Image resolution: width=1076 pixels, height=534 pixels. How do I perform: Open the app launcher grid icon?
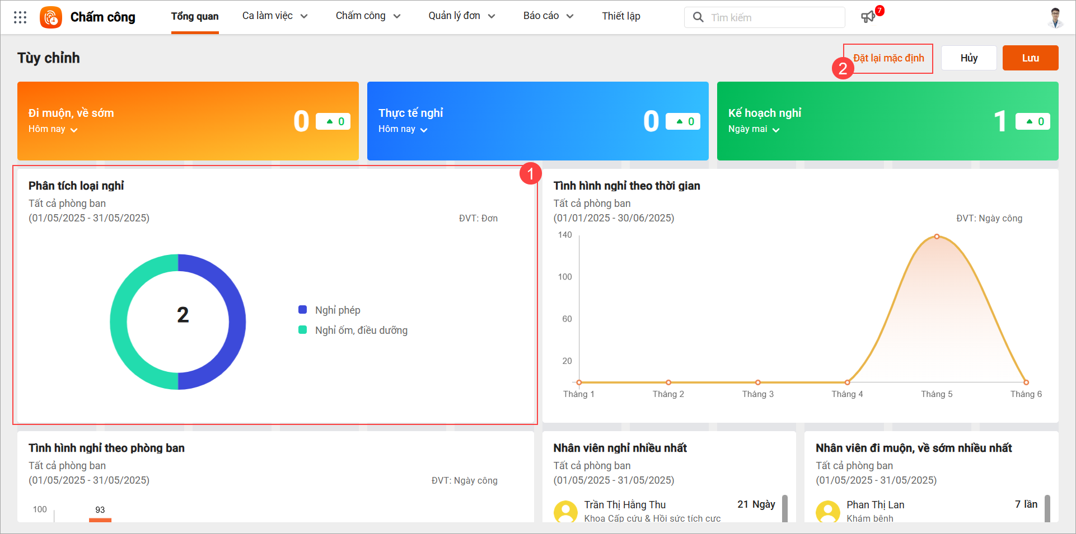tap(20, 17)
